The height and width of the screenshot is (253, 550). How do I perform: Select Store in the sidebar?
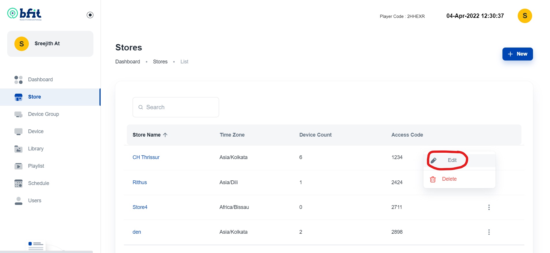50,97
